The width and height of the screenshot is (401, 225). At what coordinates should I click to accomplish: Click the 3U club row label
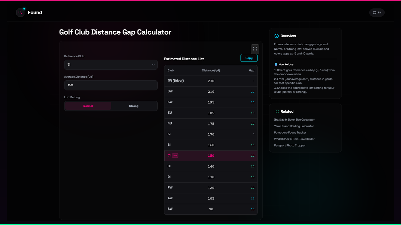point(170,113)
